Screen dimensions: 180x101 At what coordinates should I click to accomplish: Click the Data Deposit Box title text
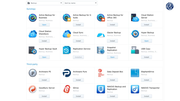pyautogui.click(x=115, y=72)
